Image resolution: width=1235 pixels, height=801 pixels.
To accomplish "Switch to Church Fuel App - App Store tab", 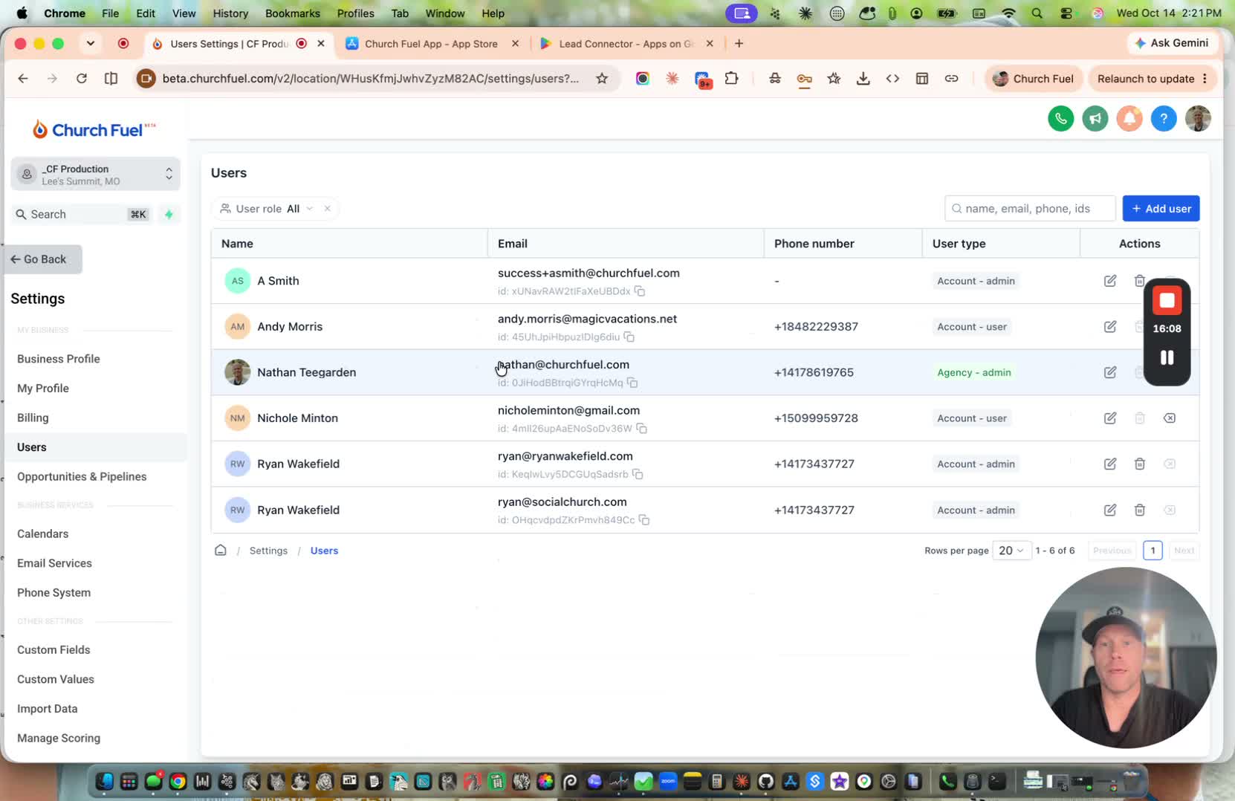I will pos(432,44).
